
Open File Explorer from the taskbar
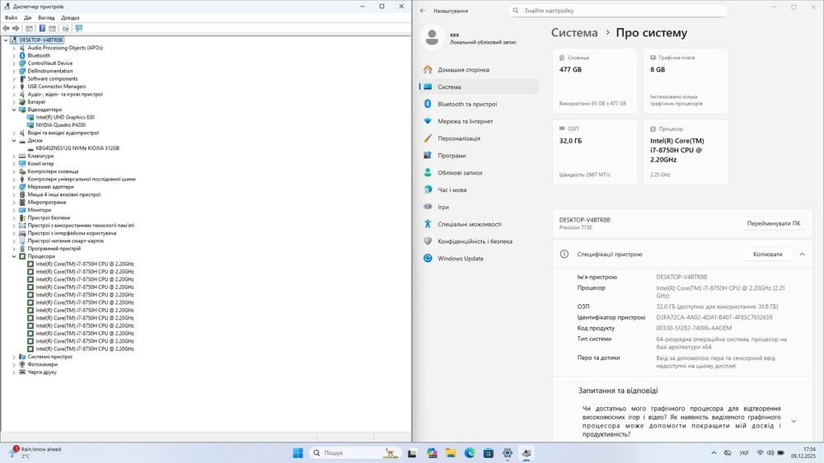tap(451, 453)
